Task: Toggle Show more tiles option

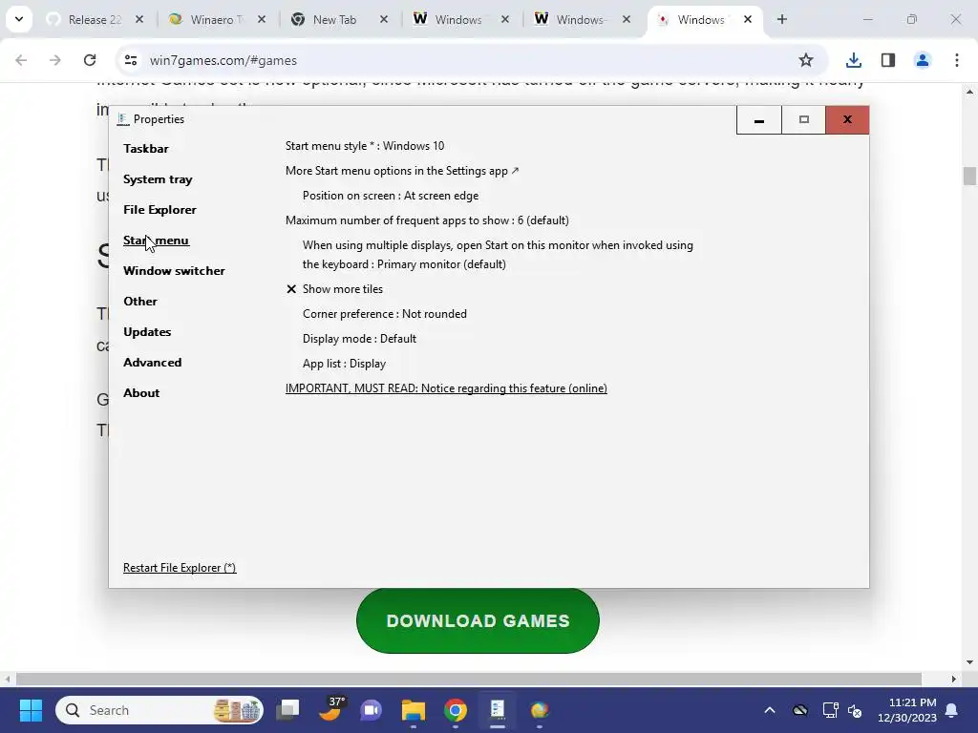Action: (335, 289)
